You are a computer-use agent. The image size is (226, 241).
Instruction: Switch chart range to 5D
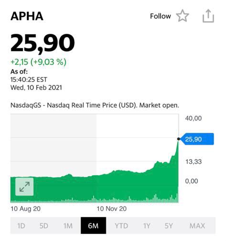(43, 226)
